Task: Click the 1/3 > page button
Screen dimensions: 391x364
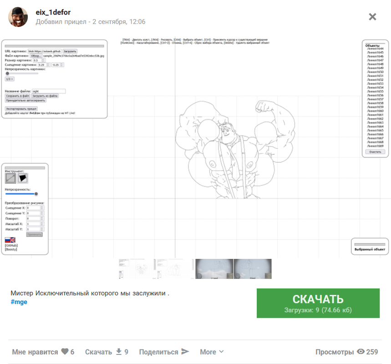Action: pyautogui.click(x=10, y=79)
